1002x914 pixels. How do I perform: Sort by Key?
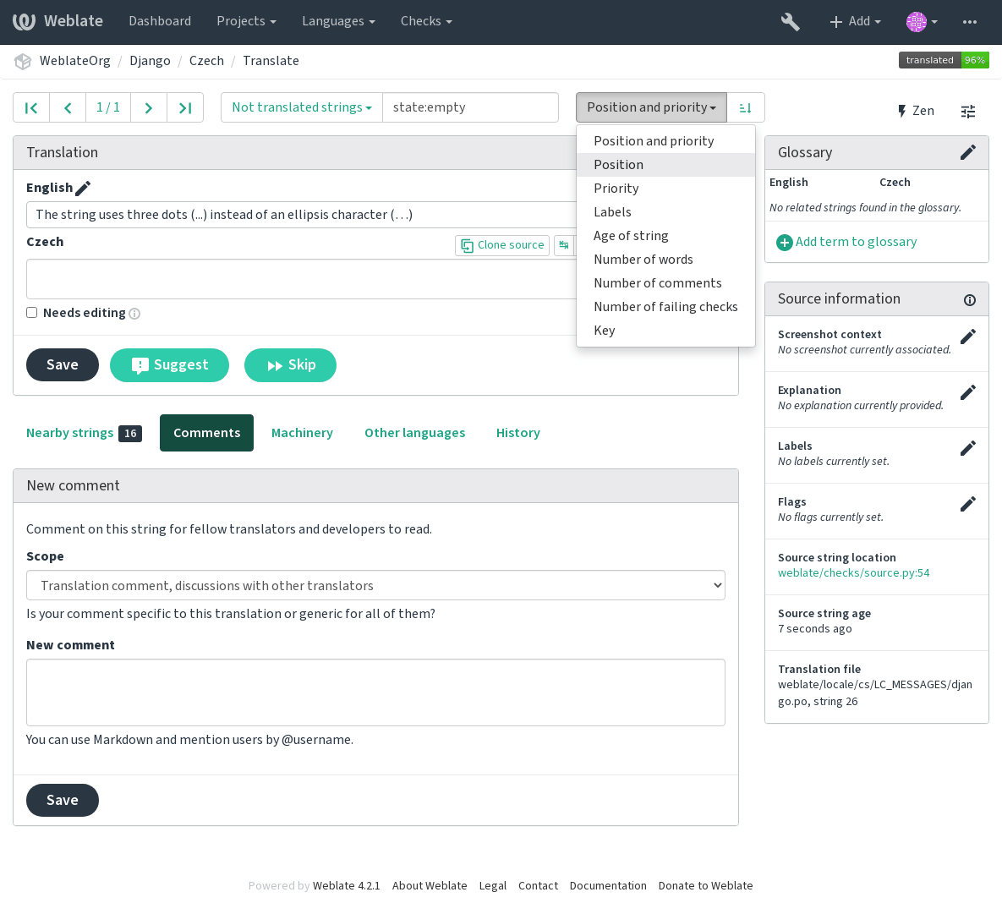665,331
